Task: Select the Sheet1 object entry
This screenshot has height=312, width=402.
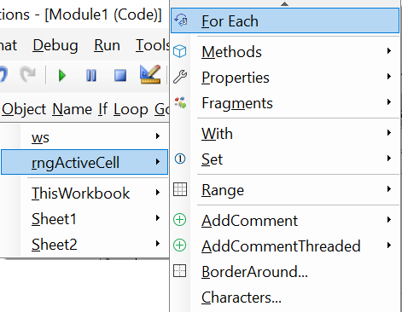Action: pos(84,219)
